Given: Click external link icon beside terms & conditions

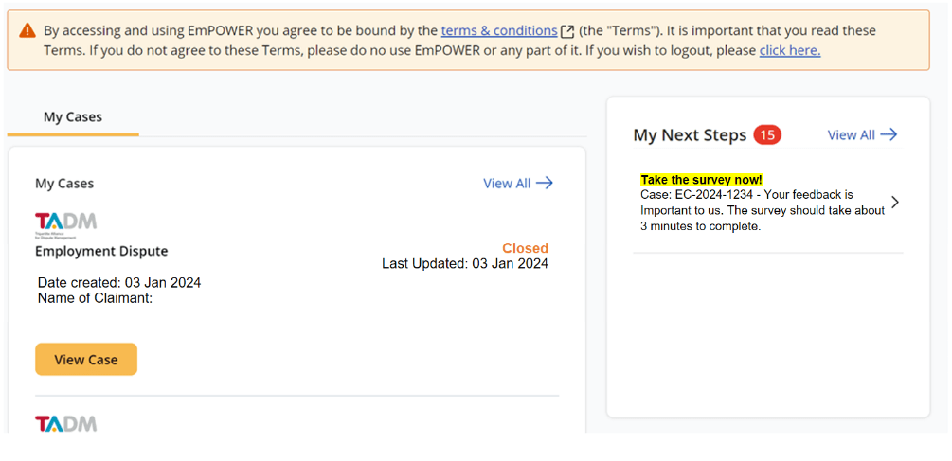Looking at the screenshot, I should click(568, 31).
